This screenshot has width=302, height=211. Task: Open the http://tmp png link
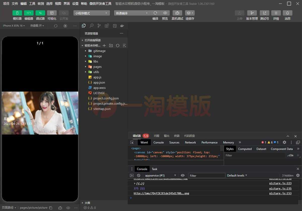pos(161,193)
